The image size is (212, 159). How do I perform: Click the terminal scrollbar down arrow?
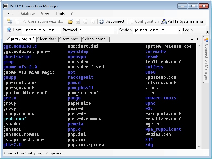point(199,146)
